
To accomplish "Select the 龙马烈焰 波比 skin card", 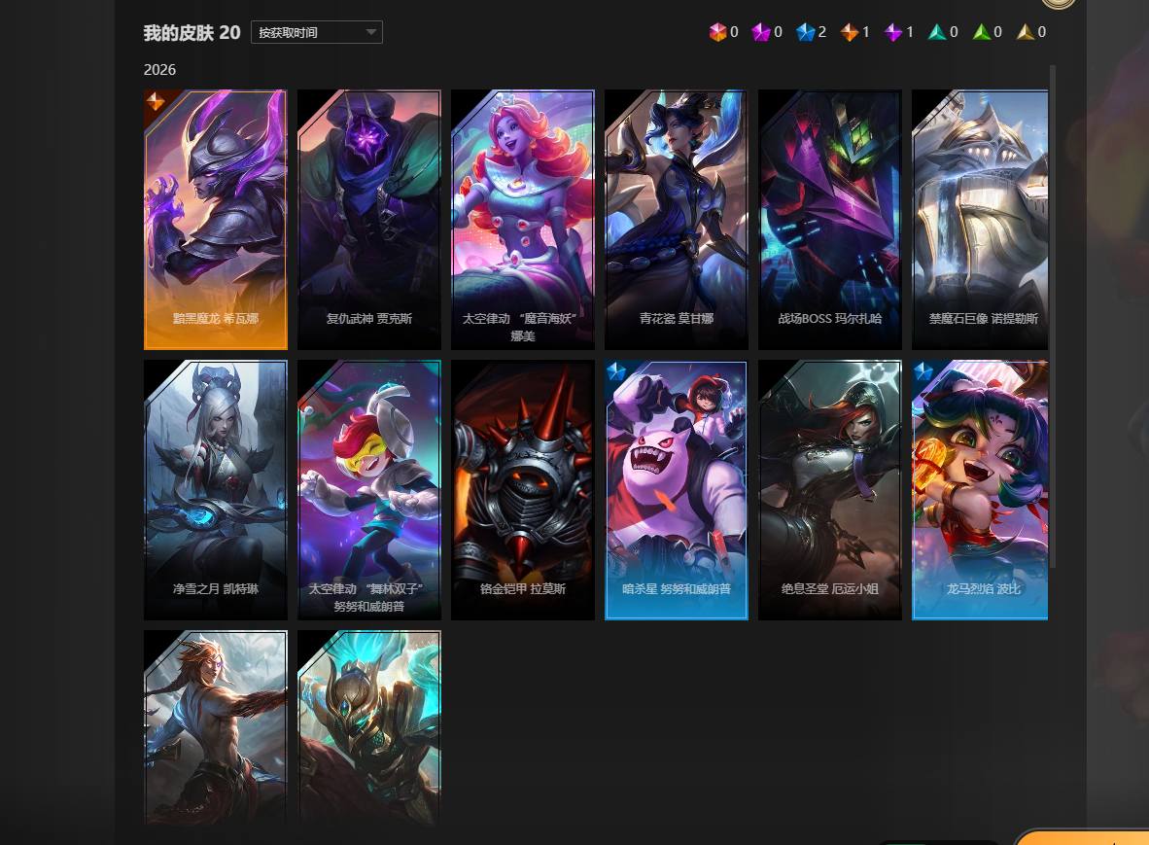I will point(980,490).
